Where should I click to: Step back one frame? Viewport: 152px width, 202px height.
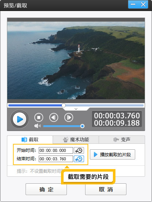coord(54,117)
